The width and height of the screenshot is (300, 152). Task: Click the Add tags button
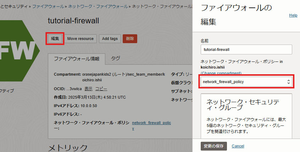[110, 39]
